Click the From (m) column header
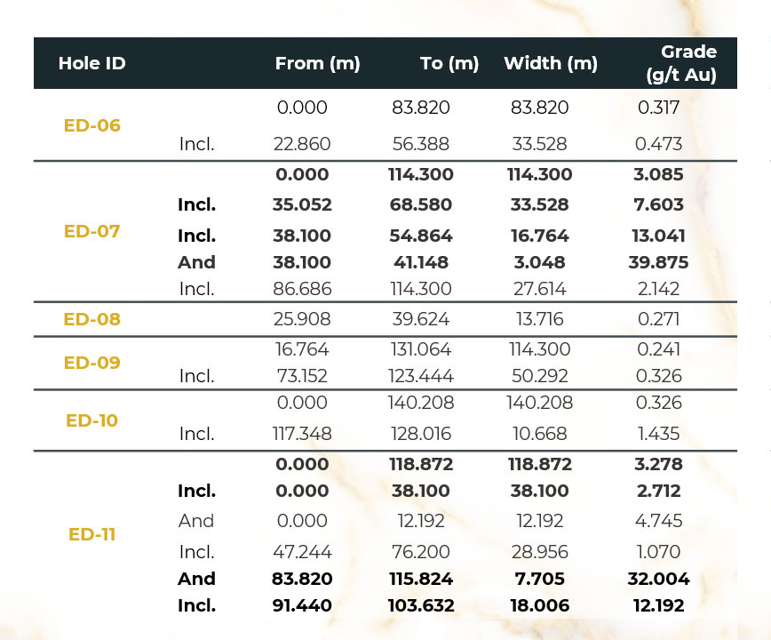 317,63
